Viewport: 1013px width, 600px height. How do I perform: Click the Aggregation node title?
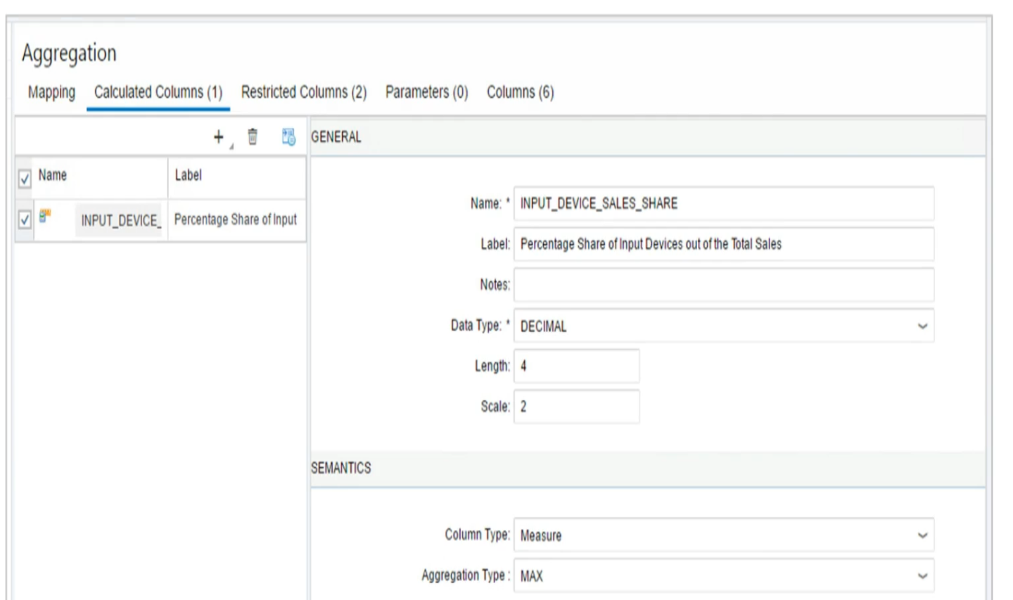pyautogui.click(x=69, y=53)
